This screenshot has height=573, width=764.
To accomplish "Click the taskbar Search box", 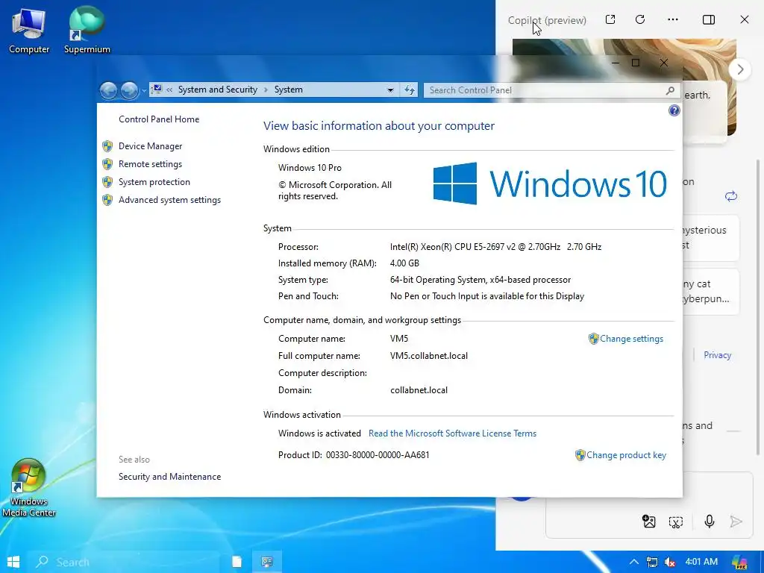I will tap(123, 562).
